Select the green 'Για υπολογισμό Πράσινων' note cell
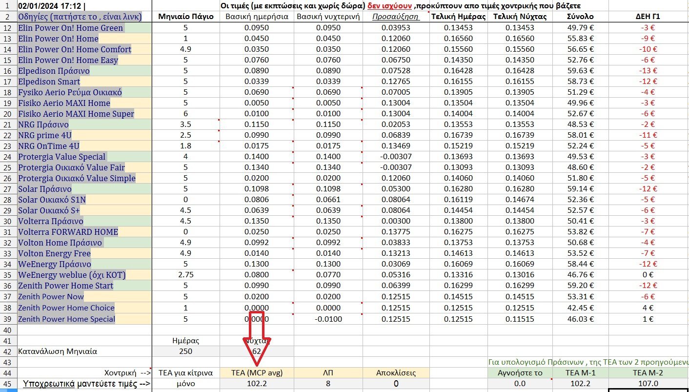This screenshot has width=689, height=392. (x=588, y=362)
